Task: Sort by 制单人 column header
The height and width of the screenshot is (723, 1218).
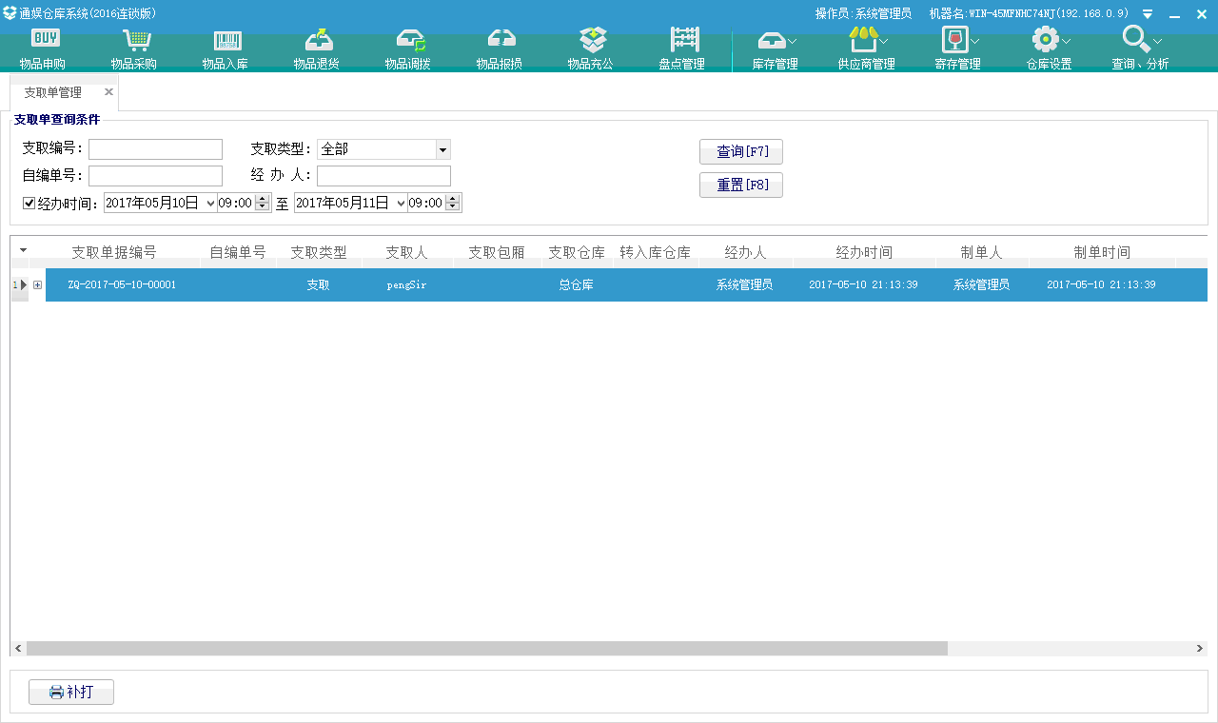Action: [982, 252]
